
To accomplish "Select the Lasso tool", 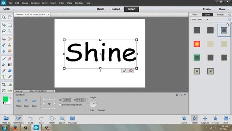I will click(4, 31).
